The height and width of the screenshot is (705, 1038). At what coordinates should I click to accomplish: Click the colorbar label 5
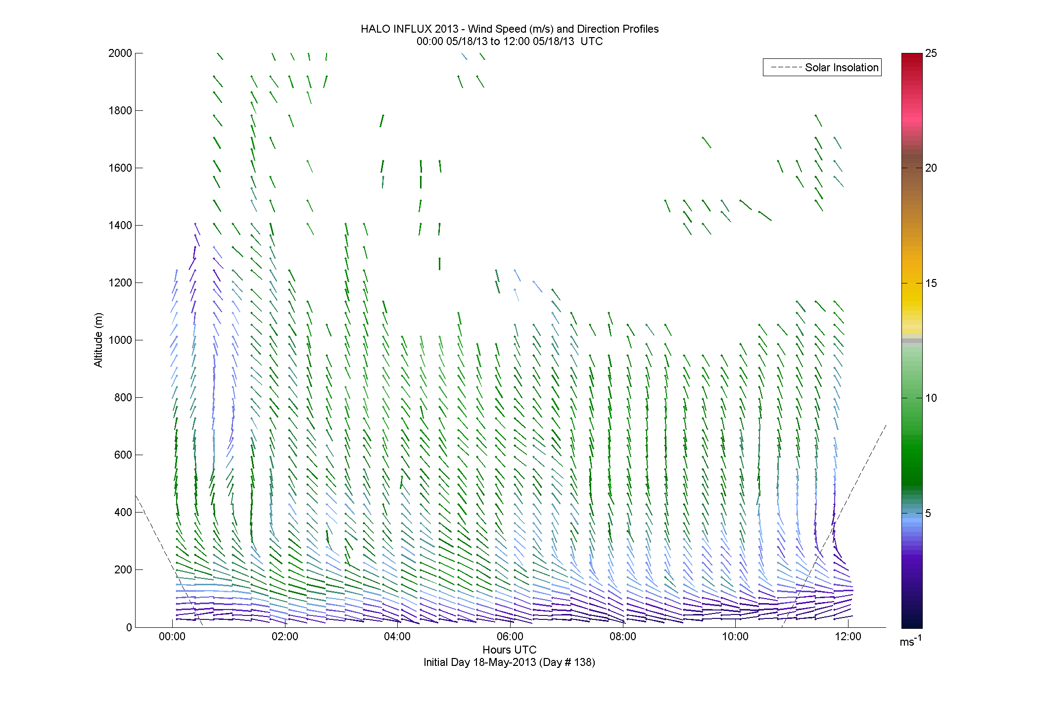(x=928, y=513)
